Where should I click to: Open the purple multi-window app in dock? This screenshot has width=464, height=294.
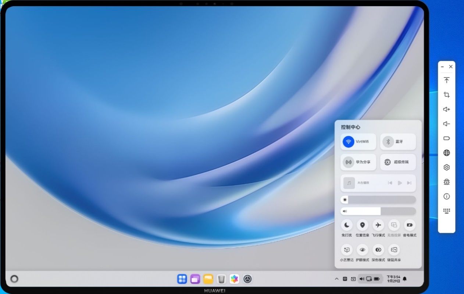(195, 279)
